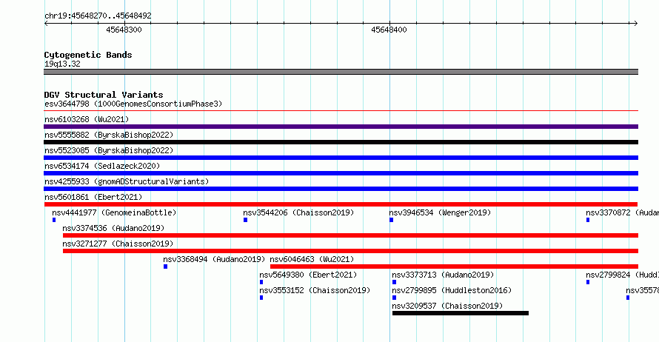Click the esv3644798 1000GenomesConsortiumPhase3 variant label

tap(133, 104)
